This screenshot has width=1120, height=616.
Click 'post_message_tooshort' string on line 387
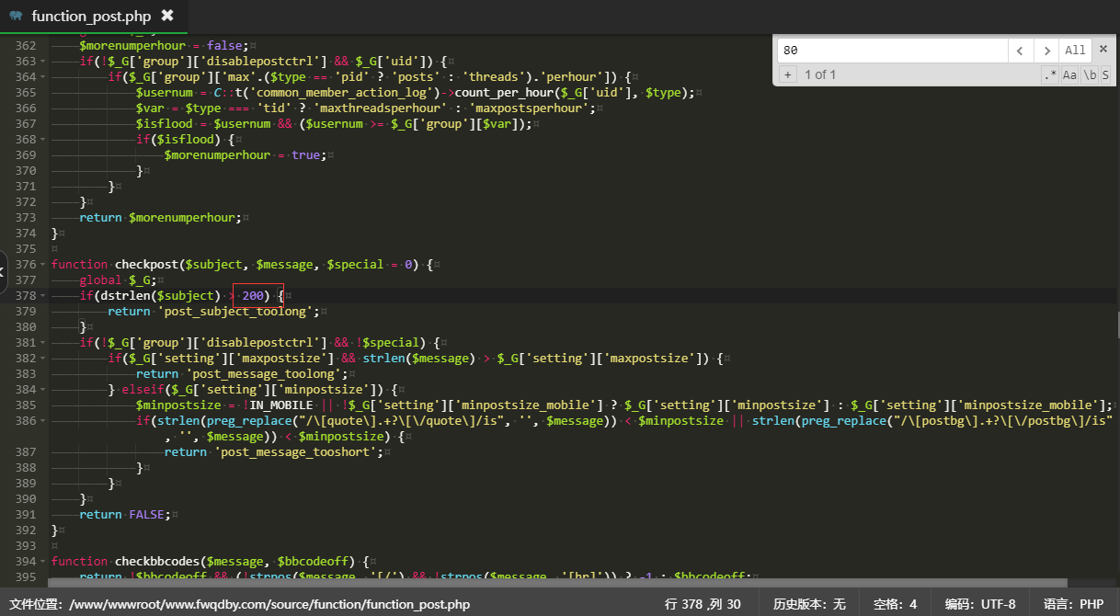[298, 452]
